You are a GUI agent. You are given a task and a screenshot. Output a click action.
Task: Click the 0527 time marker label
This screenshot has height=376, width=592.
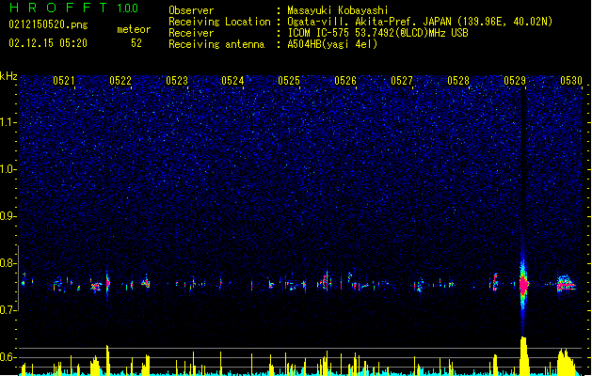click(402, 81)
